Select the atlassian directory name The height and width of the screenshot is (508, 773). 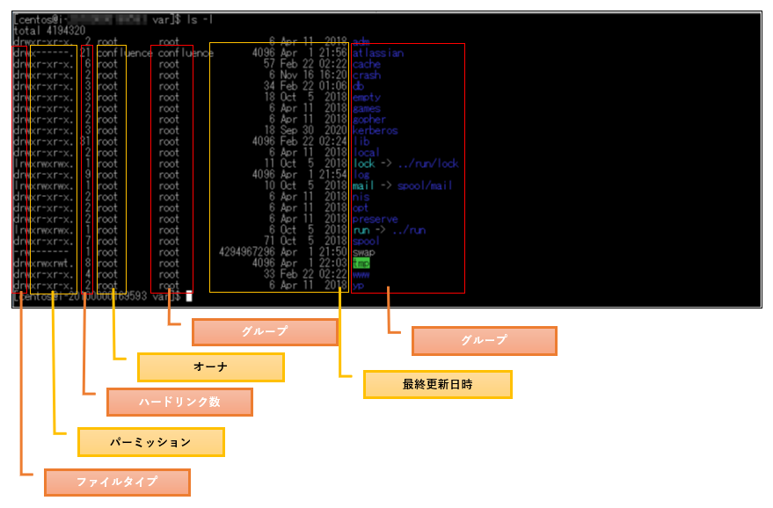pyautogui.click(x=378, y=54)
